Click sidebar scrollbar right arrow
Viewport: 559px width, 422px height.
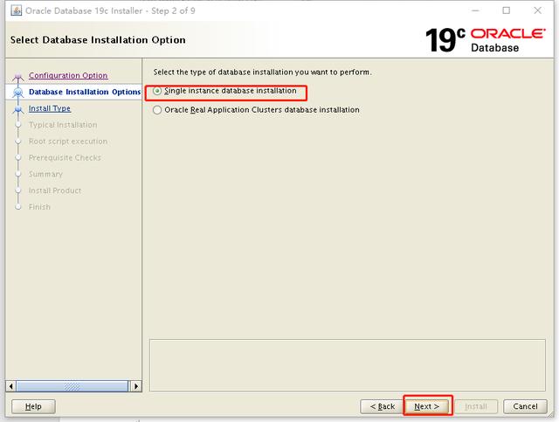(x=136, y=386)
